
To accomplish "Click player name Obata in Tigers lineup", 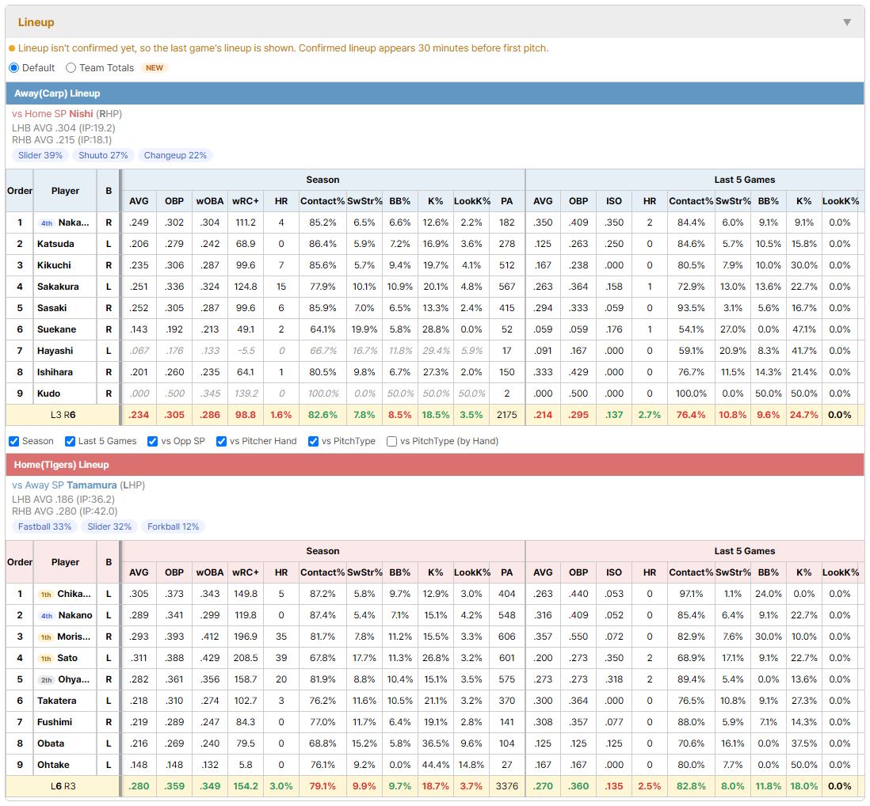I will pos(51,743).
